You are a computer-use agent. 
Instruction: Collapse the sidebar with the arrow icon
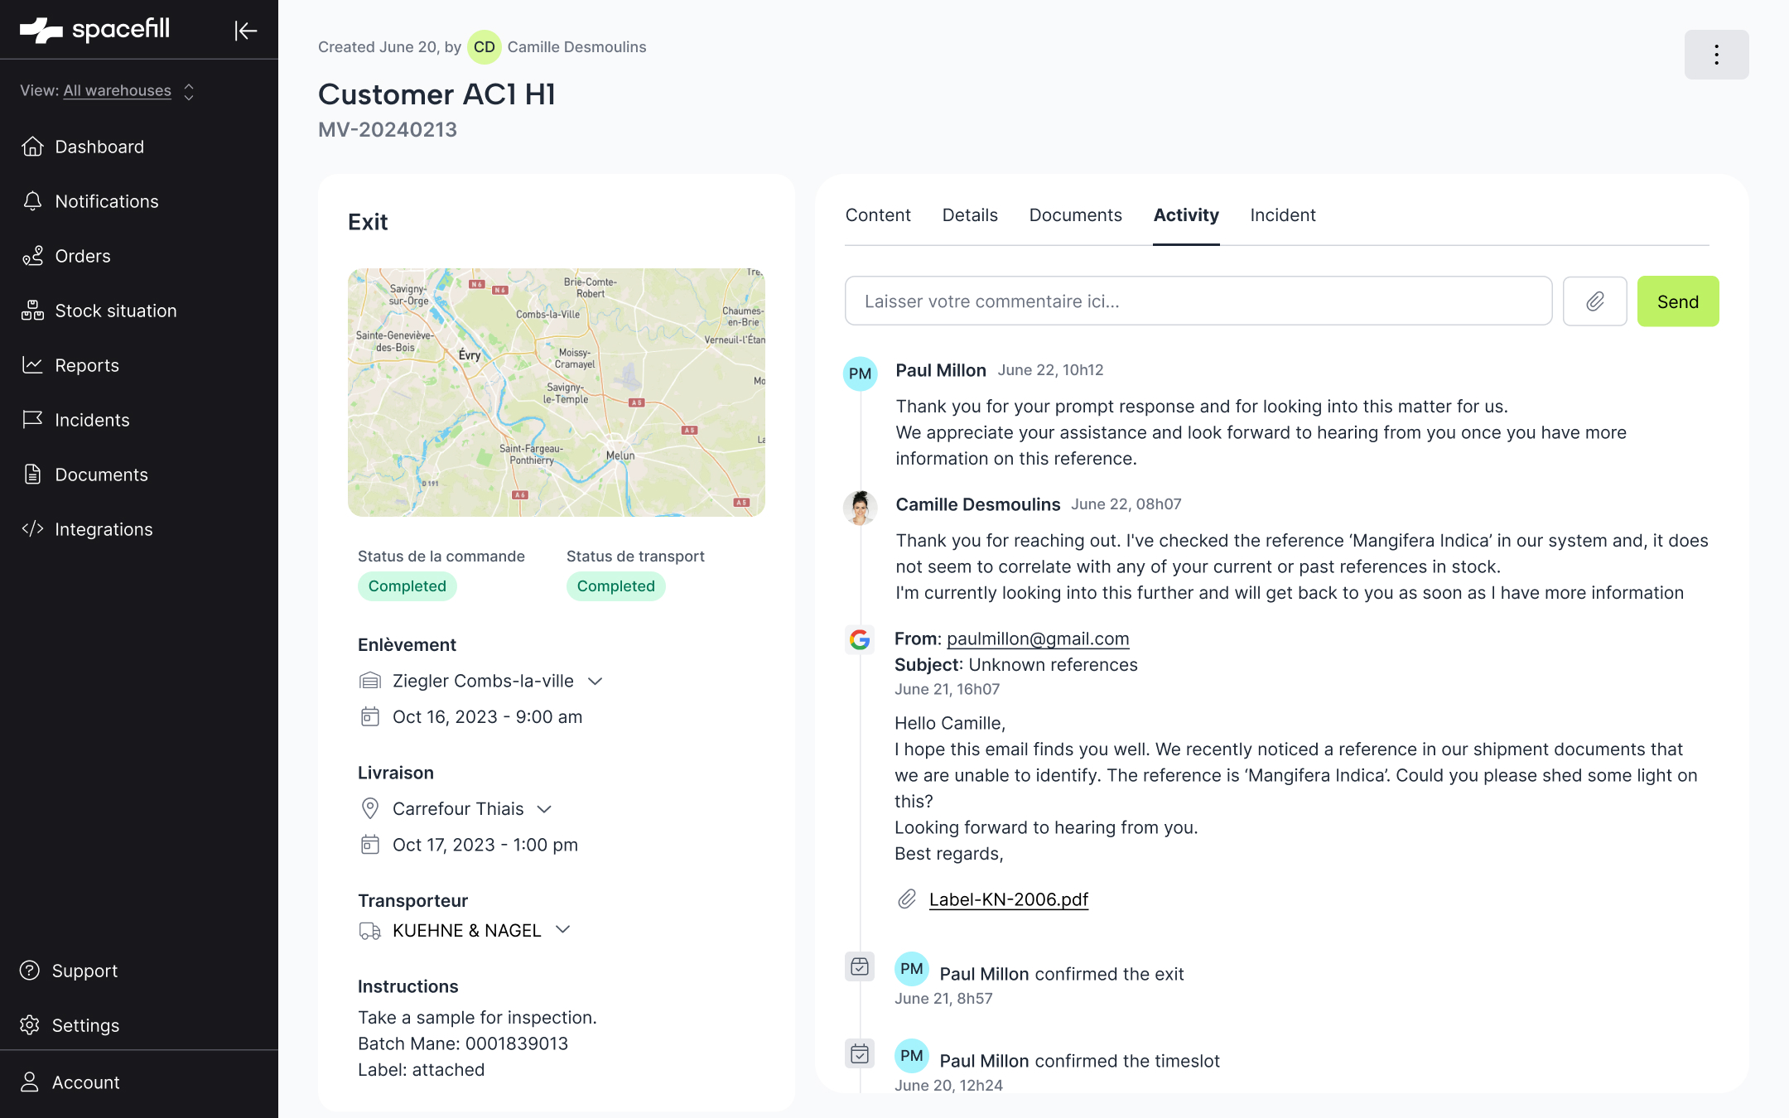click(246, 31)
